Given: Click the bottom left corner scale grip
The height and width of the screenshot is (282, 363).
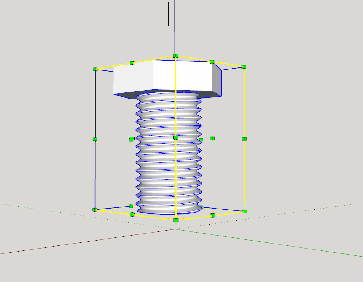Looking at the screenshot, I should 95,210.
